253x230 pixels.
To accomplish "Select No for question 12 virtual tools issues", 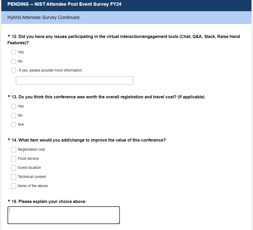I will [x=14, y=61].
